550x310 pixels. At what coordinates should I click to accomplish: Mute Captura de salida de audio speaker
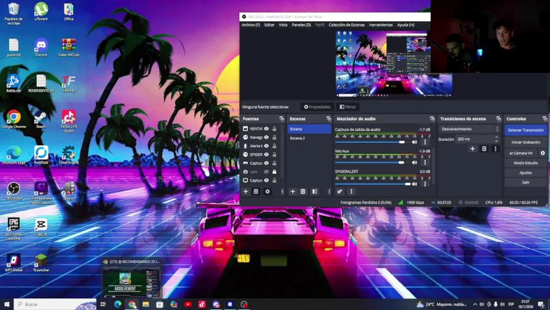[x=414, y=142]
